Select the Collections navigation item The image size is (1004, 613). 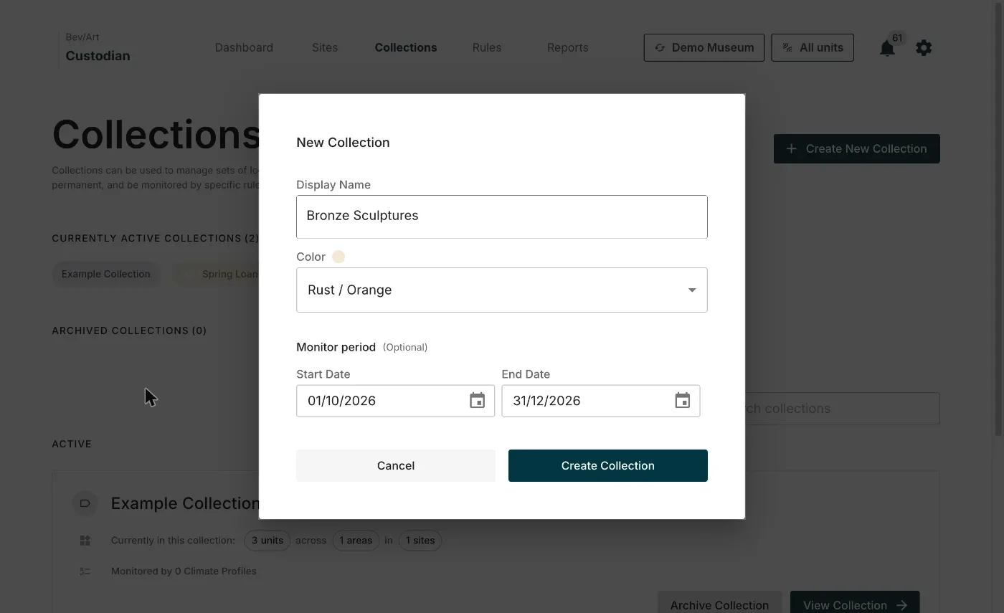click(406, 47)
